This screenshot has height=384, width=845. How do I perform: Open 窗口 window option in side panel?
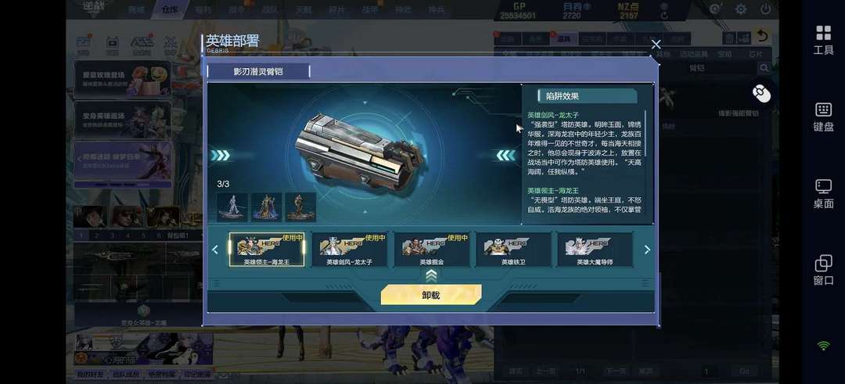(x=823, y=271)
